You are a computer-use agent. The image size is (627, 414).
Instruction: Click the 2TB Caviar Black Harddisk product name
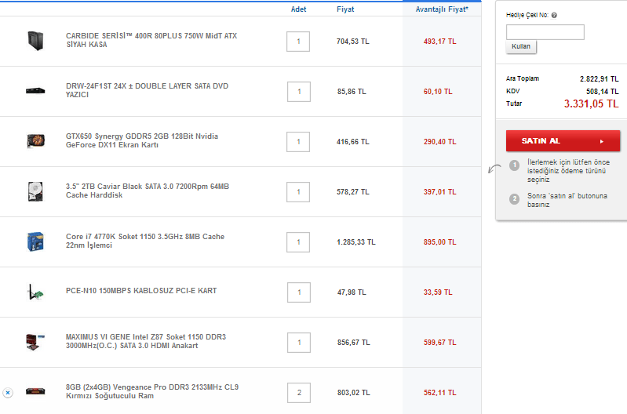pos(148,191)
